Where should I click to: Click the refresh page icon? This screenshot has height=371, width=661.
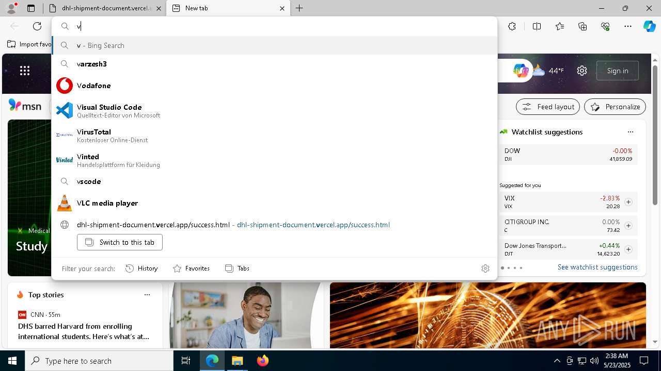[37, 26]
